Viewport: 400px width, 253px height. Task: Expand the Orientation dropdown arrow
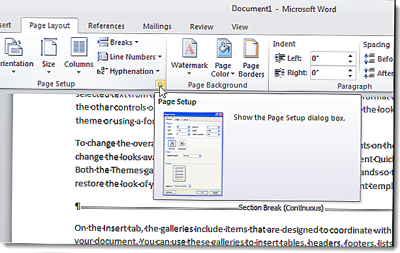pos(14,73)
